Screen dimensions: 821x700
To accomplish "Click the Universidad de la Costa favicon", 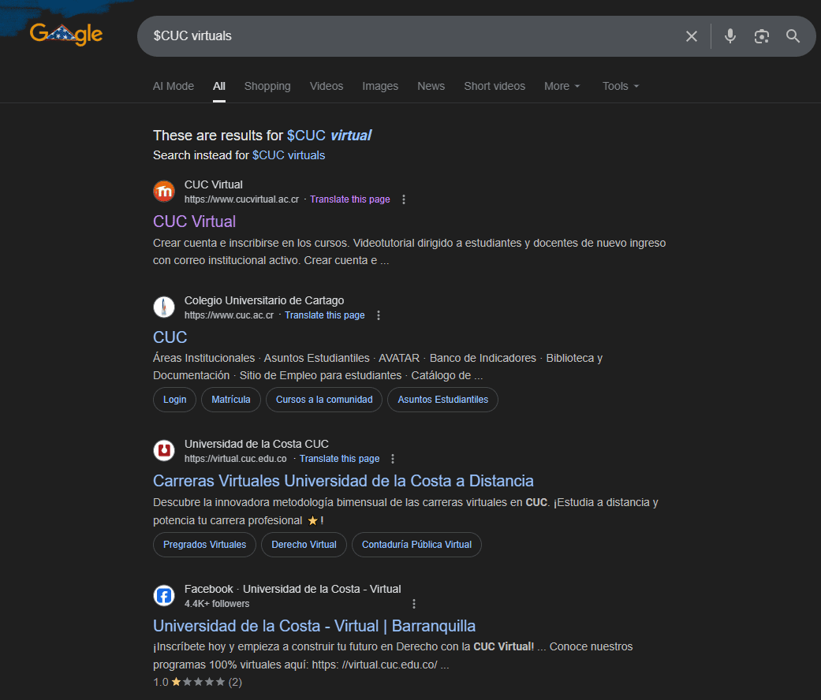I will (x=164, y=451).
